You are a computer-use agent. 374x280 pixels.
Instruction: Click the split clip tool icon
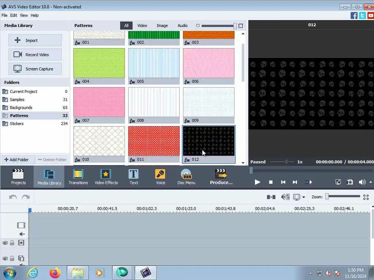(271, 197)
